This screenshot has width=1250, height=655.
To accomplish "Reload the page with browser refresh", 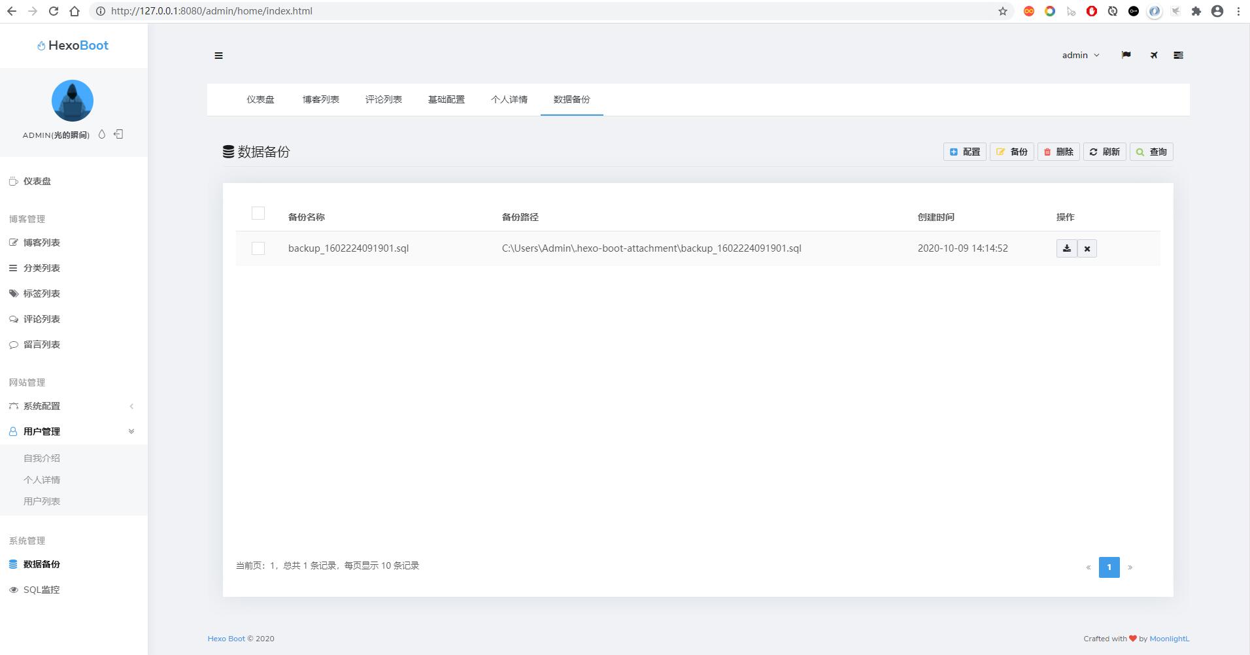I will (x=54, y=11).
